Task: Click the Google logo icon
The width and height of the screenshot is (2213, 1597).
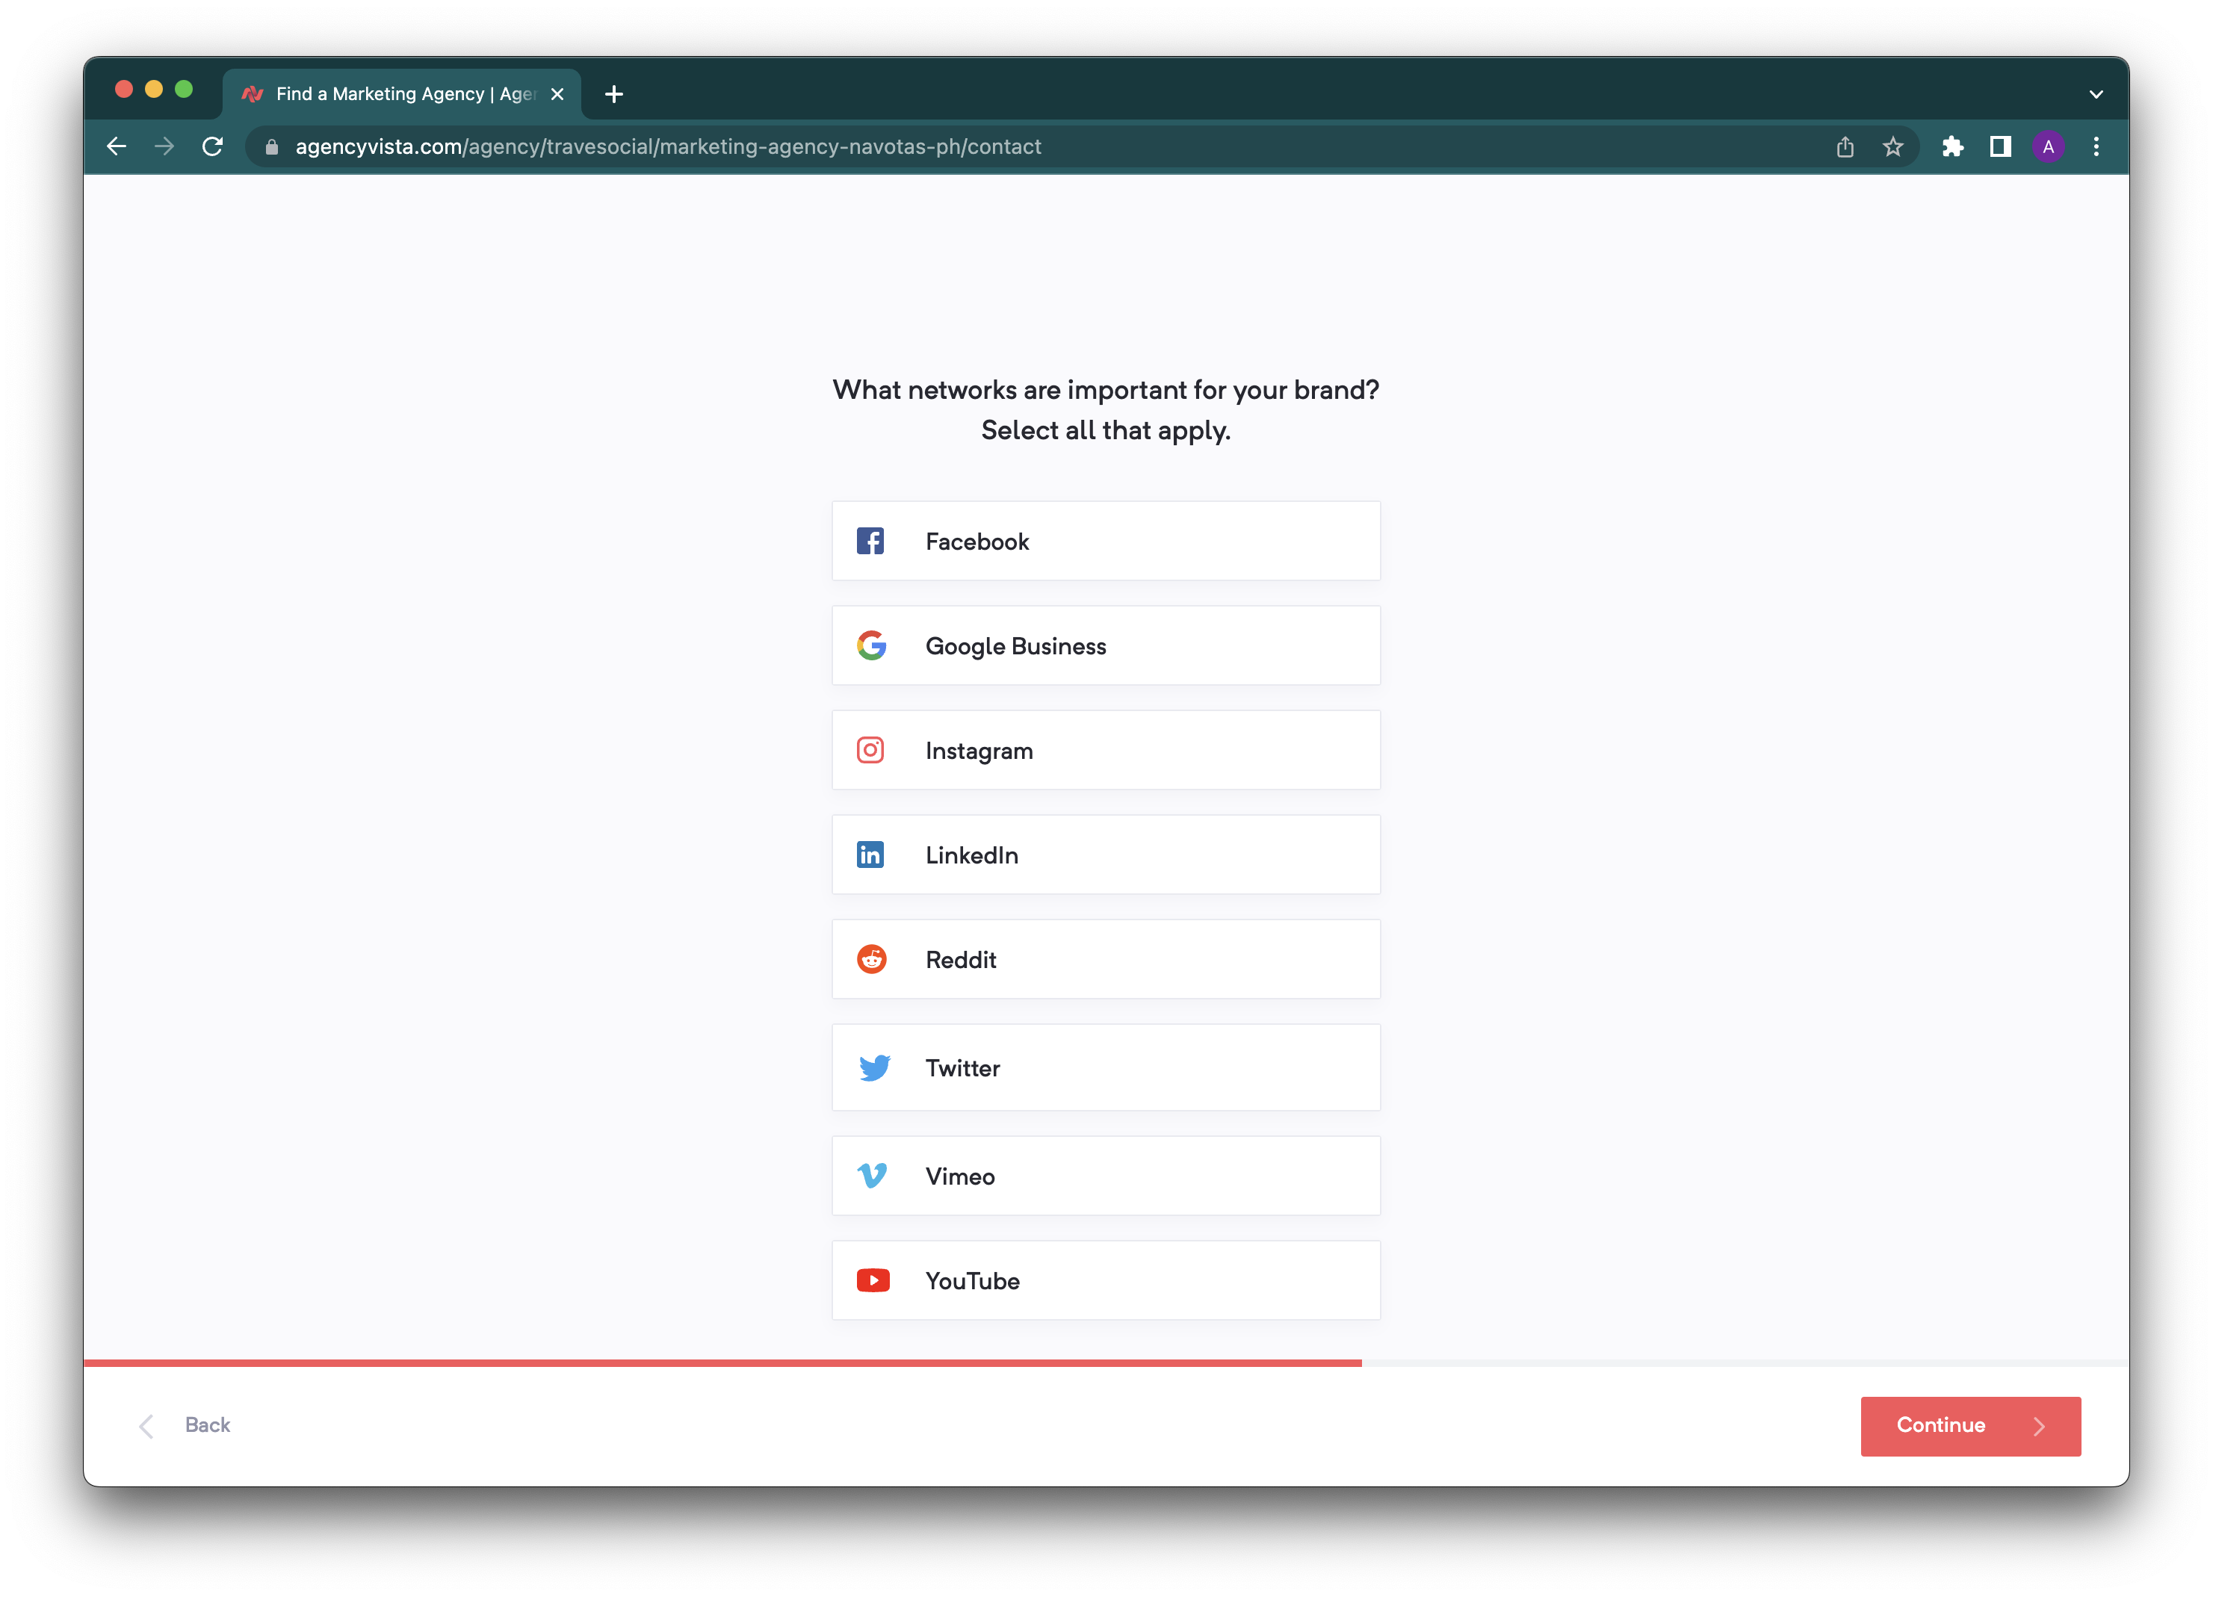Action: 870,645
